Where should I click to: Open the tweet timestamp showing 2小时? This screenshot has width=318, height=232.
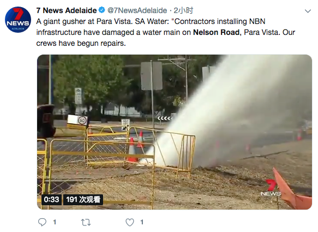pyautogui.click(x=183, y=10)
